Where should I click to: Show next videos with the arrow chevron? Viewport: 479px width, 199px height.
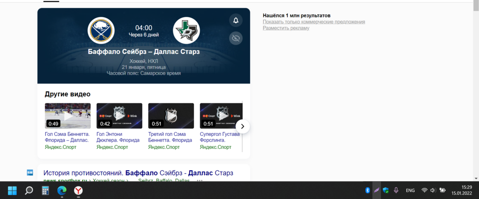(242, 126)
